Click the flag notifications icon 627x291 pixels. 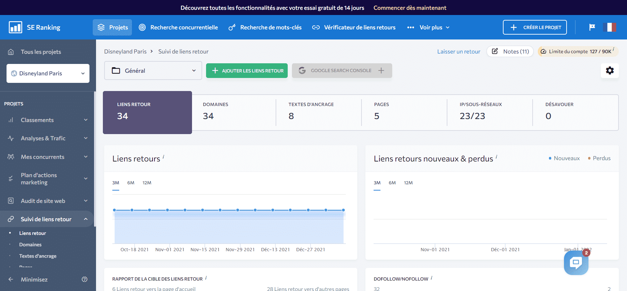[592, 27]
